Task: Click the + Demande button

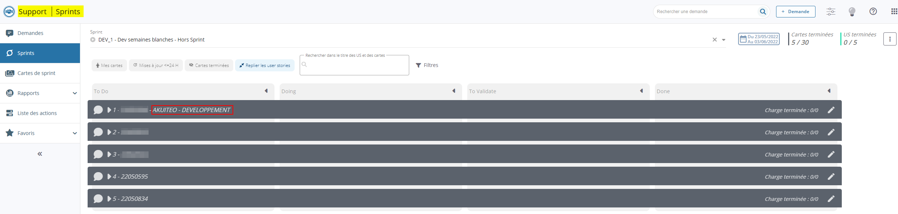Action: click(x=795, y=12)
